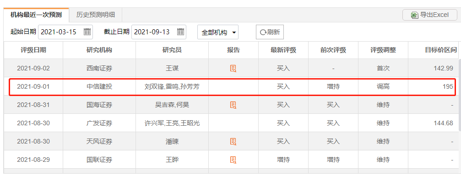Edit end date field 2021-09-13
This screenshot has width=461, height=176.
tap(159, 32)
